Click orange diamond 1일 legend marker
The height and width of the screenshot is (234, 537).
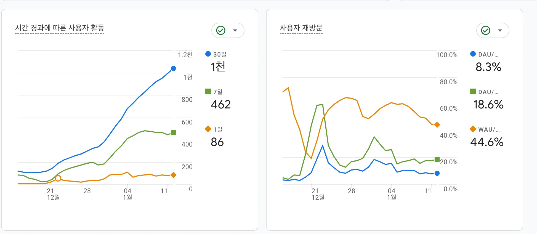click(x=208, y=129)
